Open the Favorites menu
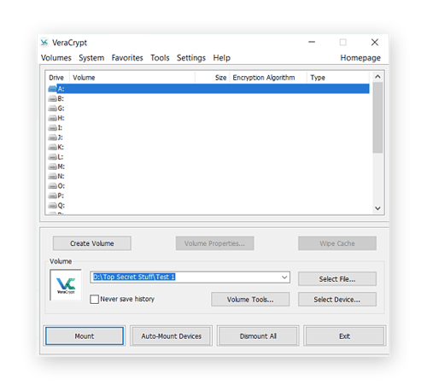427x391 pixels. point(127,58)
